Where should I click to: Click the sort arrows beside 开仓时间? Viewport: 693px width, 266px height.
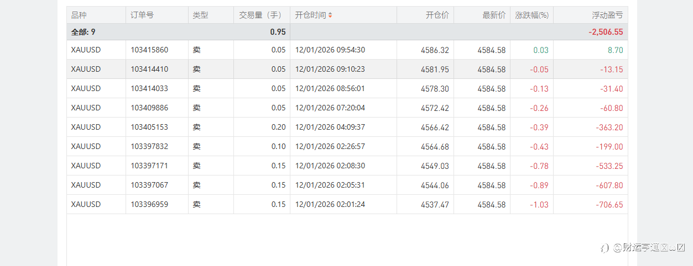(330, 15)
